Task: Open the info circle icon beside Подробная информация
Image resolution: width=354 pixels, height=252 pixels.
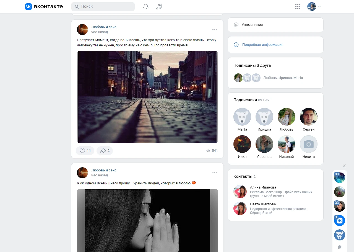Action: (x=236, y=45)
